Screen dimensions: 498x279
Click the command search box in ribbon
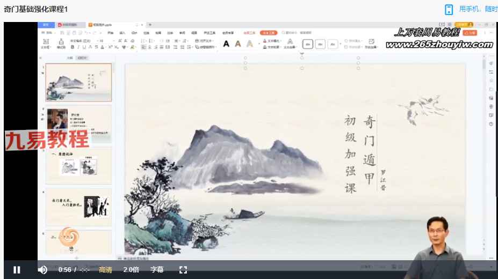[x=290, y=33]
